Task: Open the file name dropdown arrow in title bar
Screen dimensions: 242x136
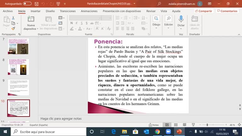Action: click(135, 3)
